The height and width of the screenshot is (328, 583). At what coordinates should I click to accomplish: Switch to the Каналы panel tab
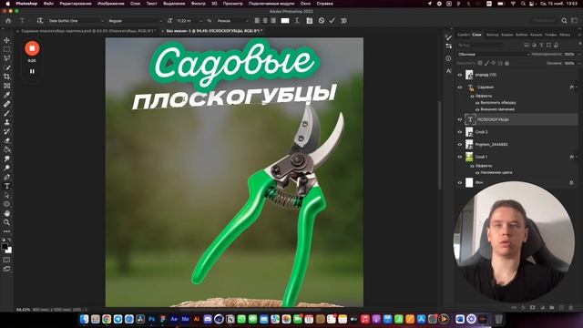pos(537,35)
